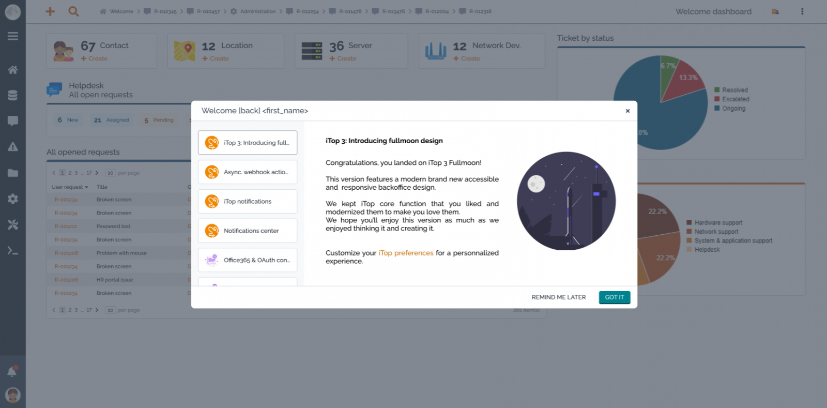Close the Welcome dialog with X
The width and height of the screenshot is (827, 408).
click(x=627, y=111)
